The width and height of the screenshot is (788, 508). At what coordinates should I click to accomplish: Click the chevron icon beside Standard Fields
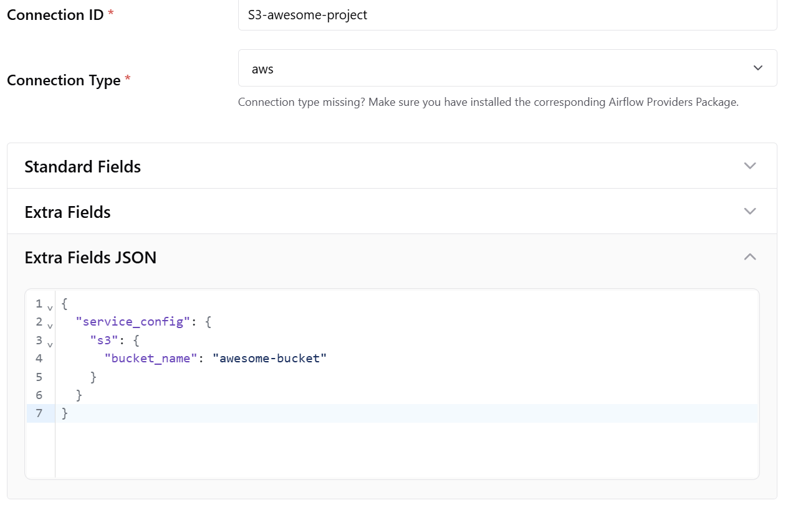point(750,166)
